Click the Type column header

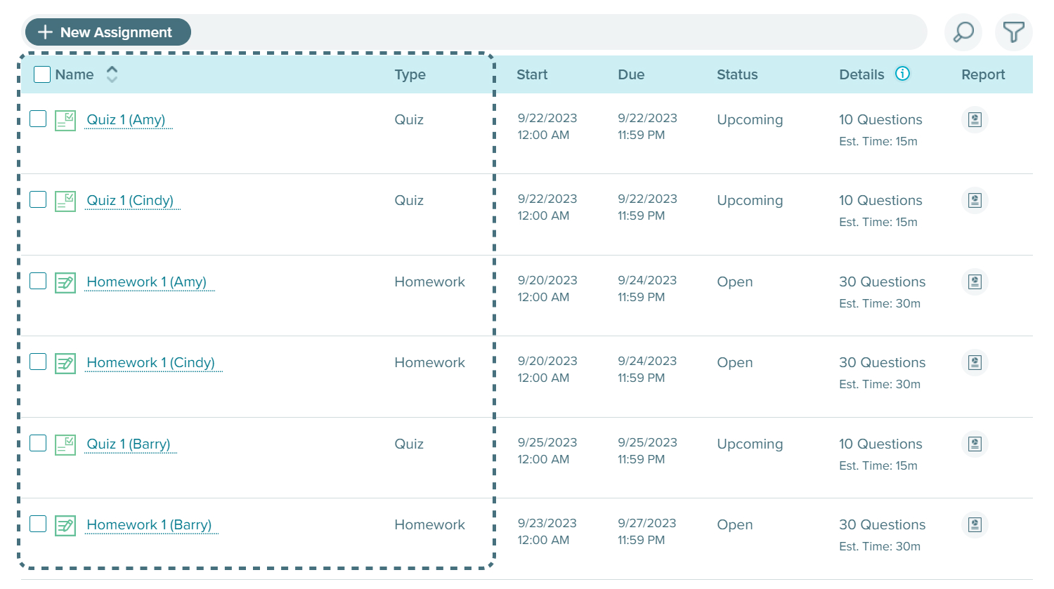coord(410,74)
